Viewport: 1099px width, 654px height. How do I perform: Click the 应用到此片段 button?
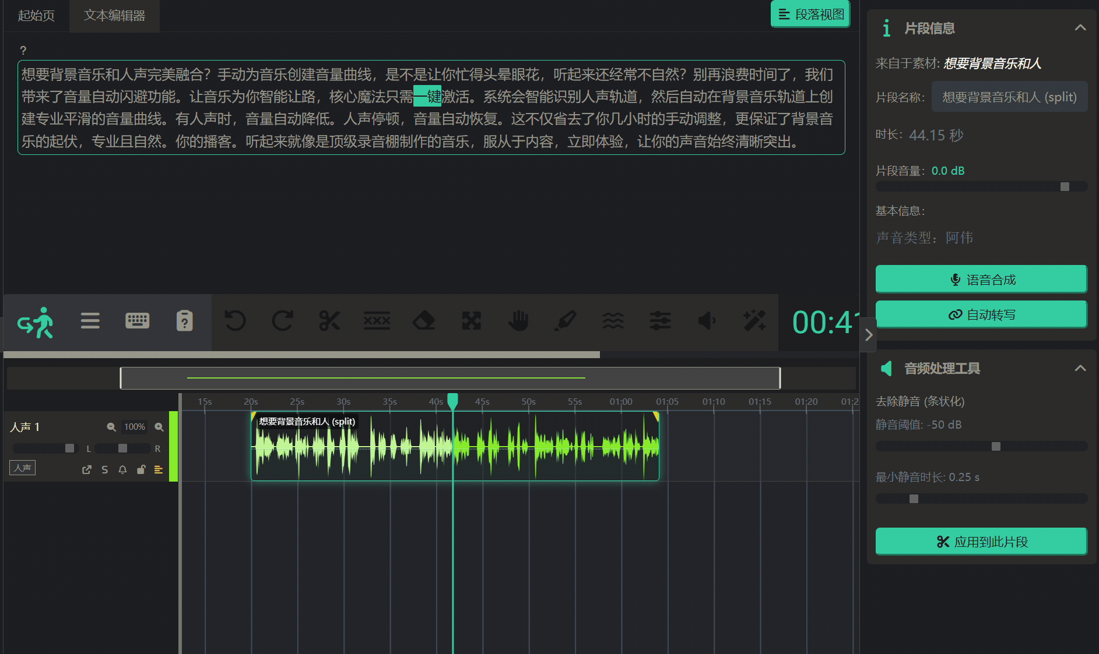981,542
